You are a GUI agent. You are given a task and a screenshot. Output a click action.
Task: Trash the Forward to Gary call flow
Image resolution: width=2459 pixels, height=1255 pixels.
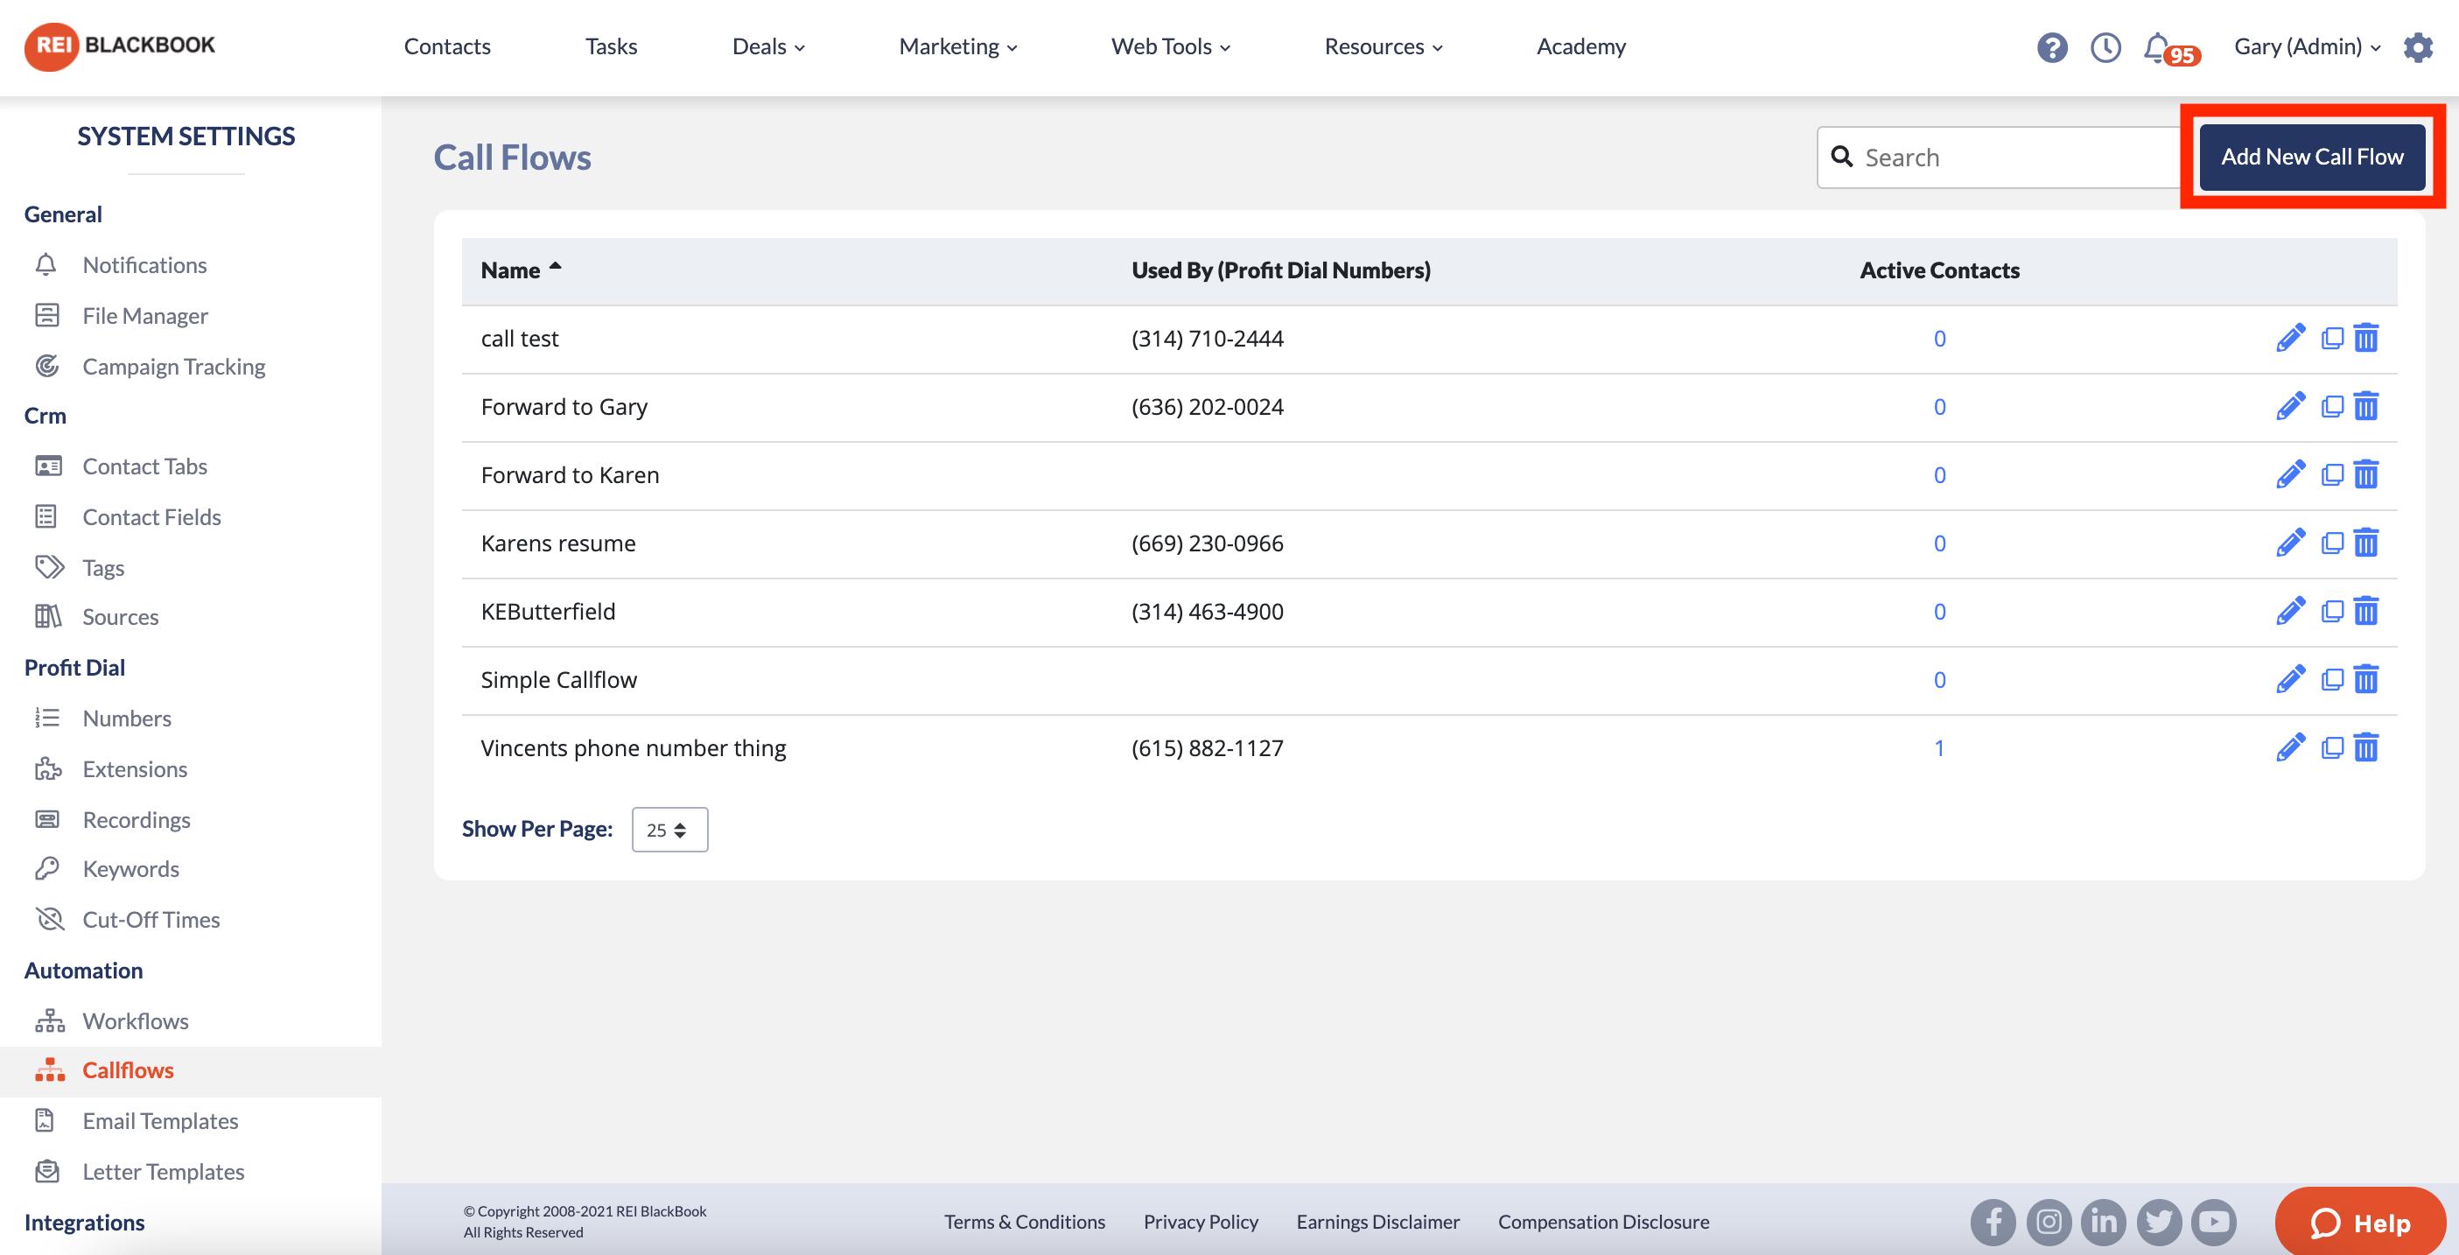pos(2365,407)
